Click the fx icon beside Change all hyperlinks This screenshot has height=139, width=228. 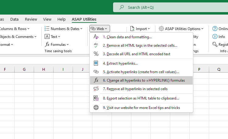tap(96, 80)
